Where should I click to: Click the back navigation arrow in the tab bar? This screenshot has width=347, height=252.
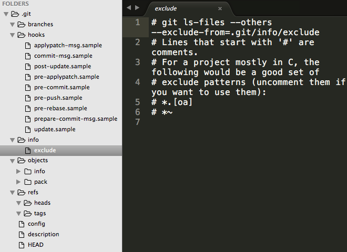click(129, 8)
